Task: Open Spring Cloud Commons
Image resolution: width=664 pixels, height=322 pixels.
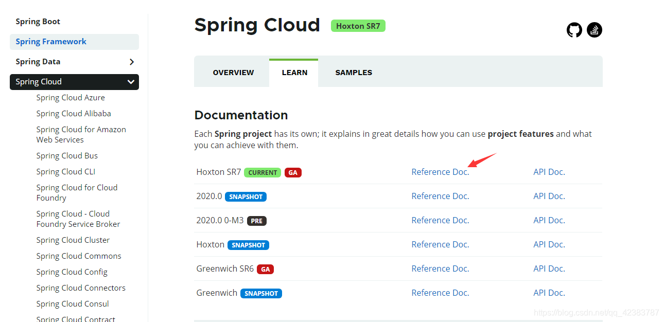Action: point(79,256)
